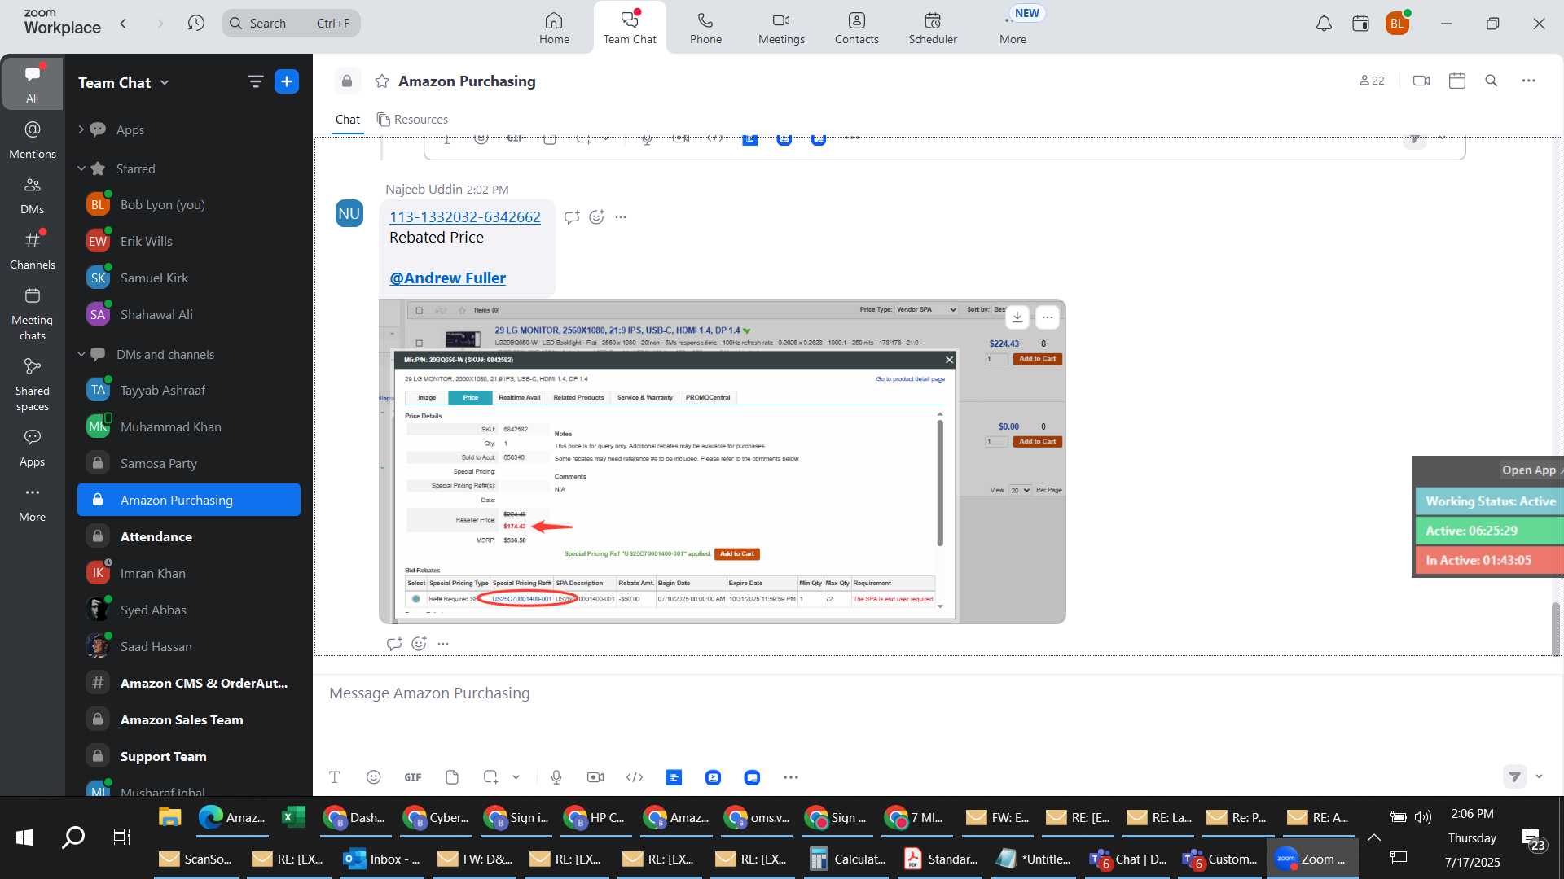This screenshot has width=1564, height=879.
Task: Open the Meetings tab
Action: (781, 28)
